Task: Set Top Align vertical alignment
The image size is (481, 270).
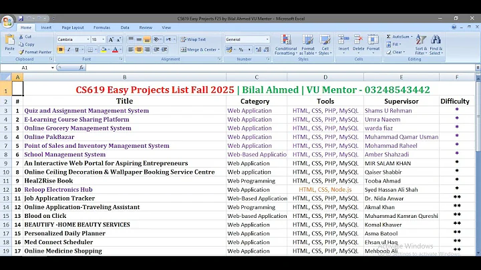Action: (131, 39)
